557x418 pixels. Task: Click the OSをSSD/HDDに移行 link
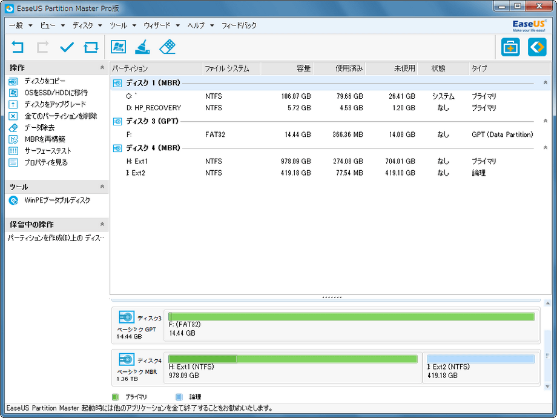[56, 93]
